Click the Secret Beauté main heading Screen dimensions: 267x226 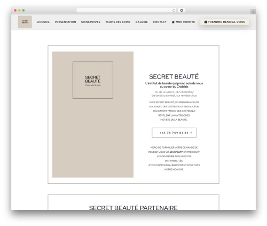point(174,76)
